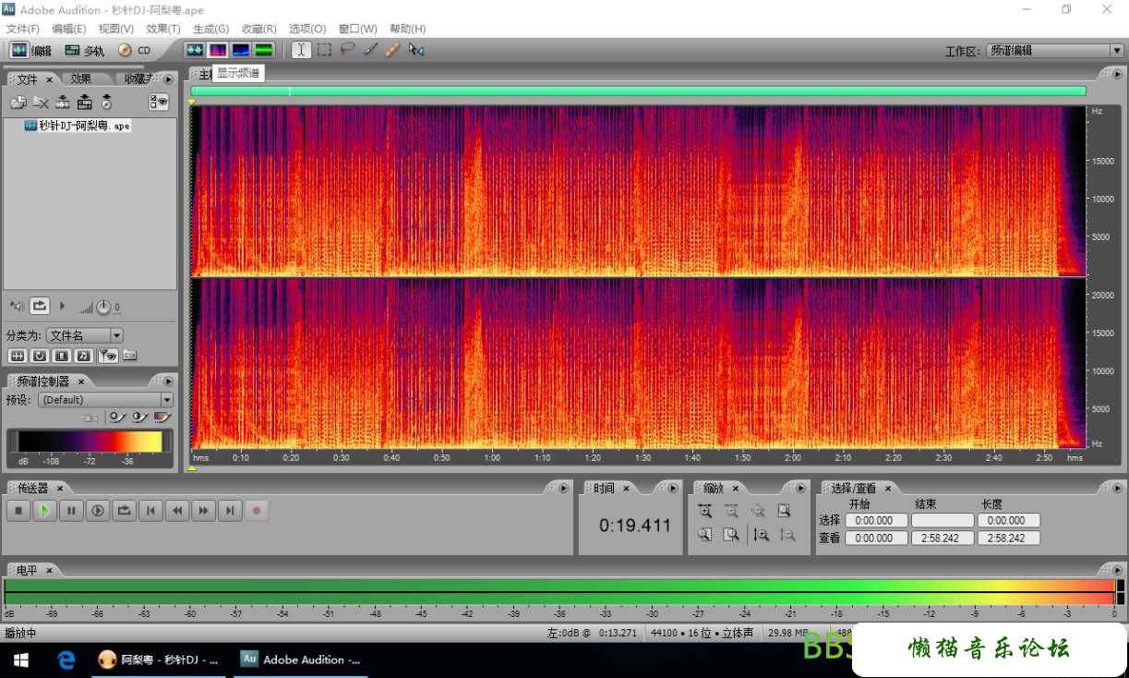1129x678 pixels.
Task: Toggle show MIDI files filter
Action: (x=83, y=356)
